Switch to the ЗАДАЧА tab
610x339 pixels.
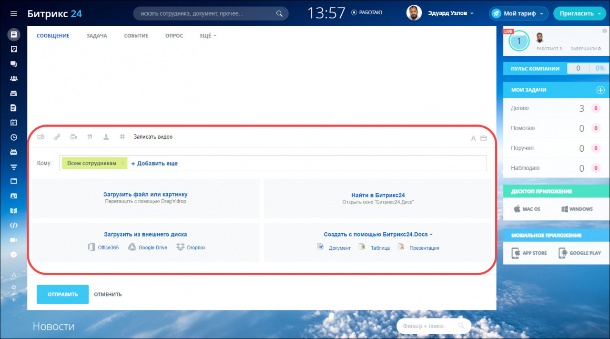[97, 36]
